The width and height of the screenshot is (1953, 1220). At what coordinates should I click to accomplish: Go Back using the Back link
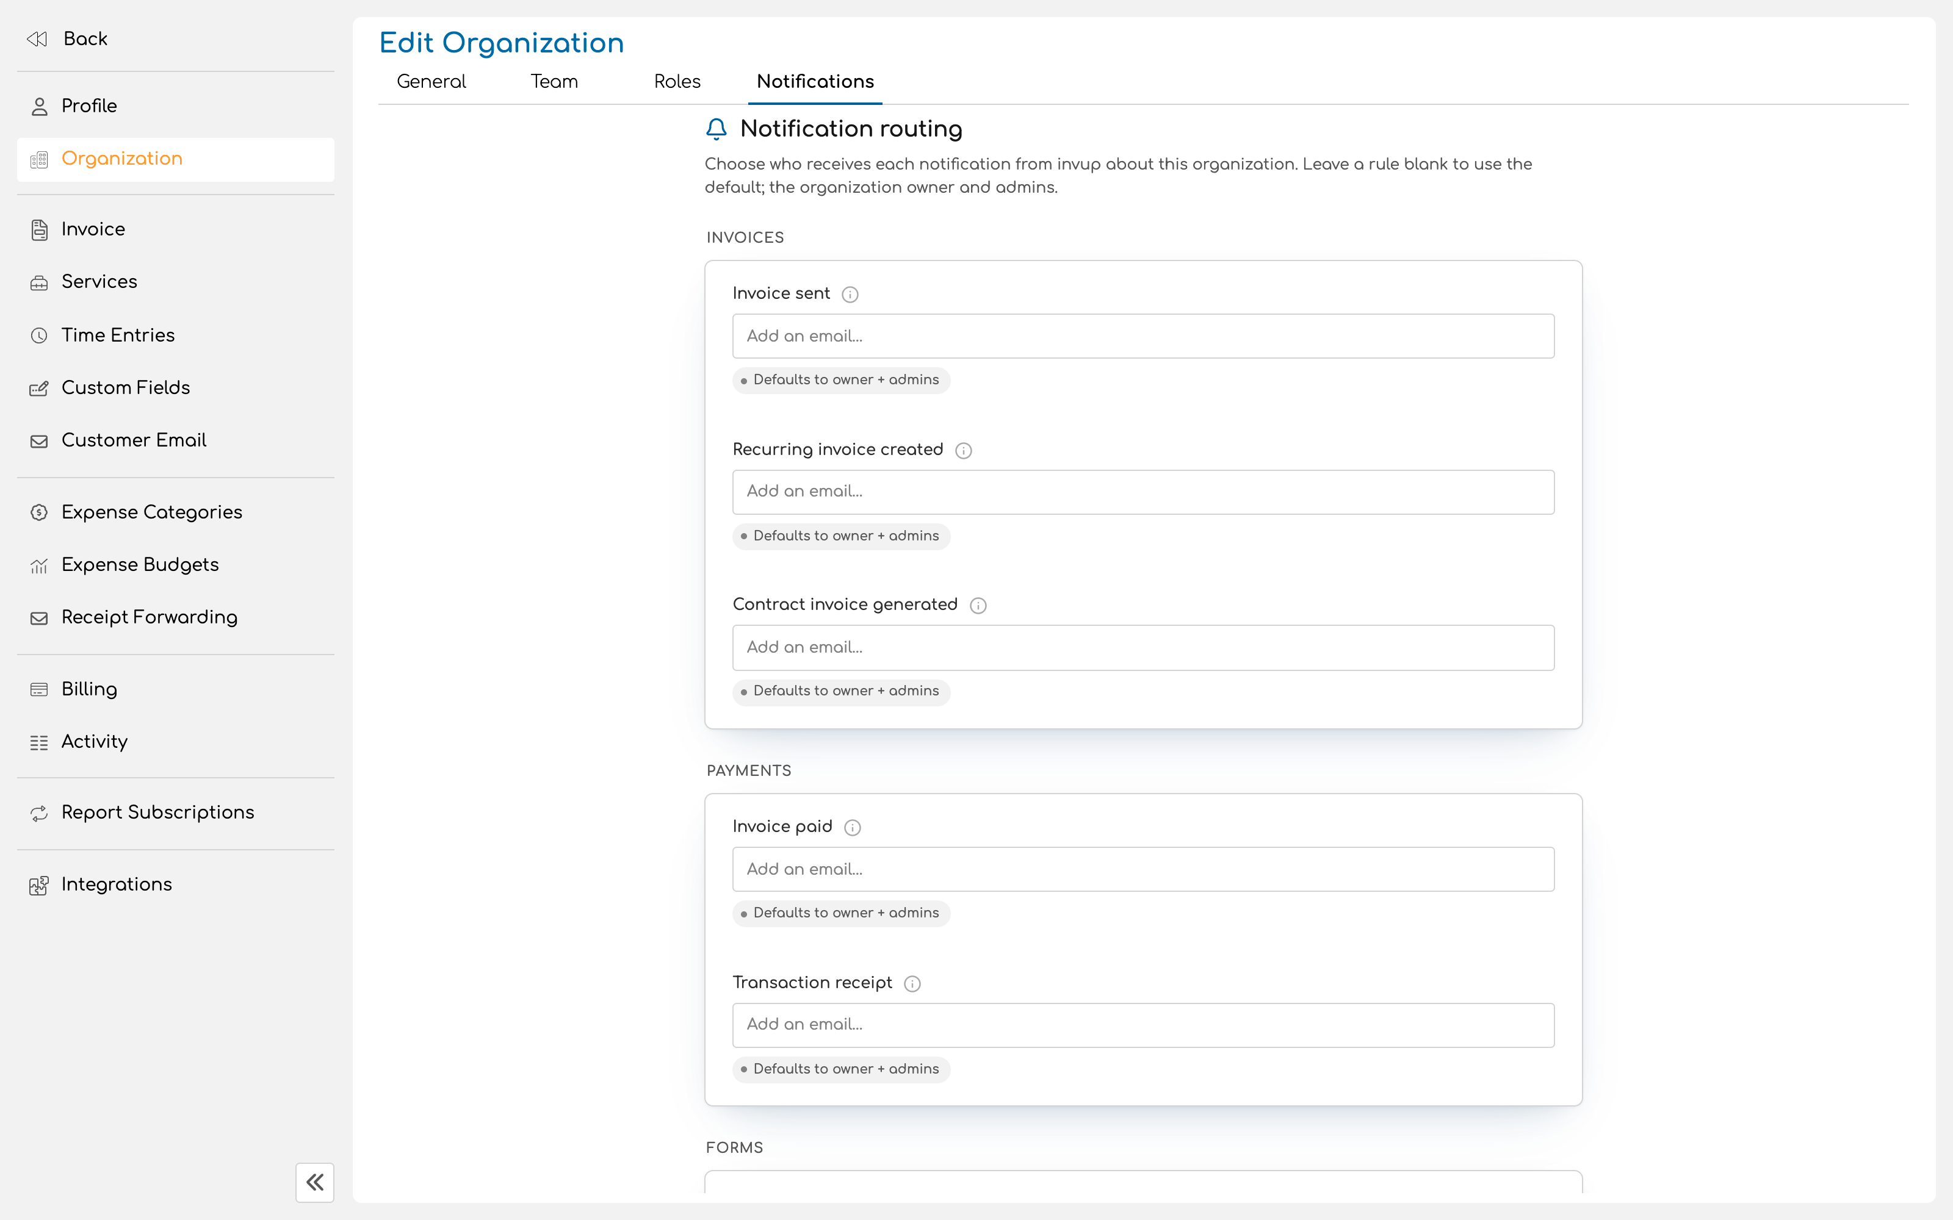[x=85, y=38]
